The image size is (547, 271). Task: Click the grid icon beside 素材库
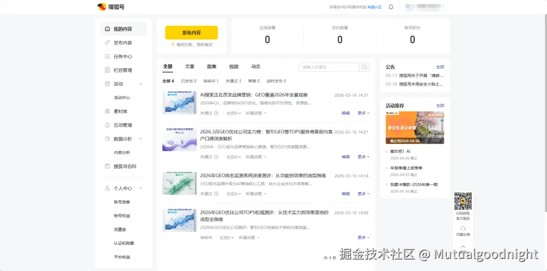point(107,111)
